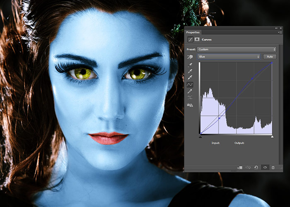Delete the adjustment layer with trash icon
This screenshot has height=207, width=290.
[273, 167]
